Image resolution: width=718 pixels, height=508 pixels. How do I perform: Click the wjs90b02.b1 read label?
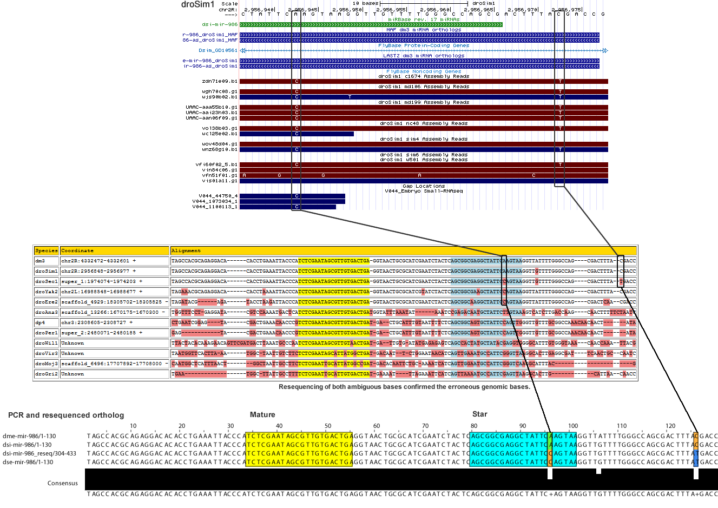pos(219,97)
